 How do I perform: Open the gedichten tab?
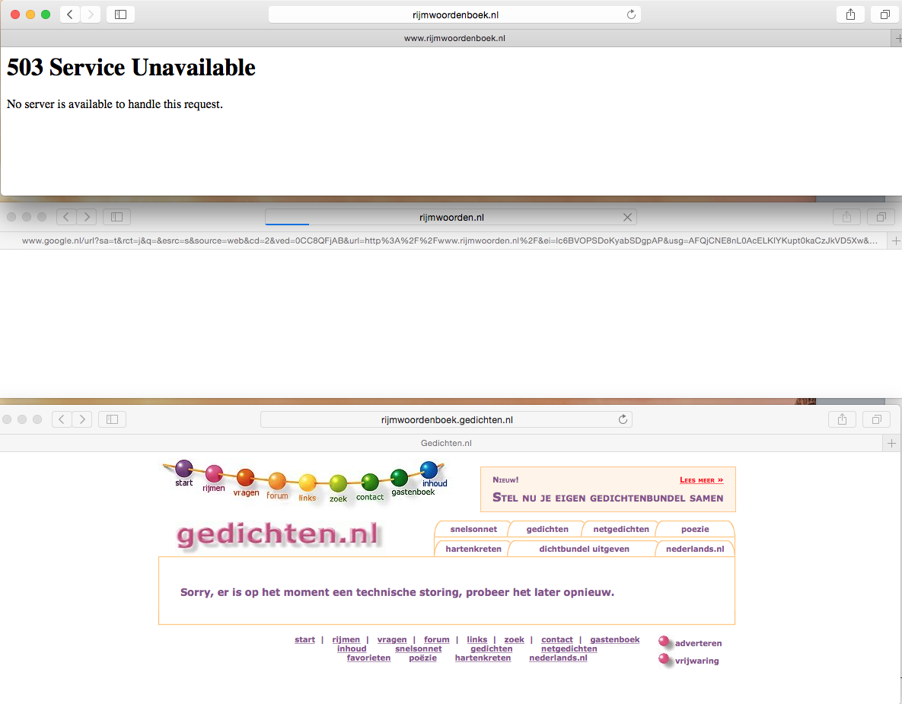547,529
